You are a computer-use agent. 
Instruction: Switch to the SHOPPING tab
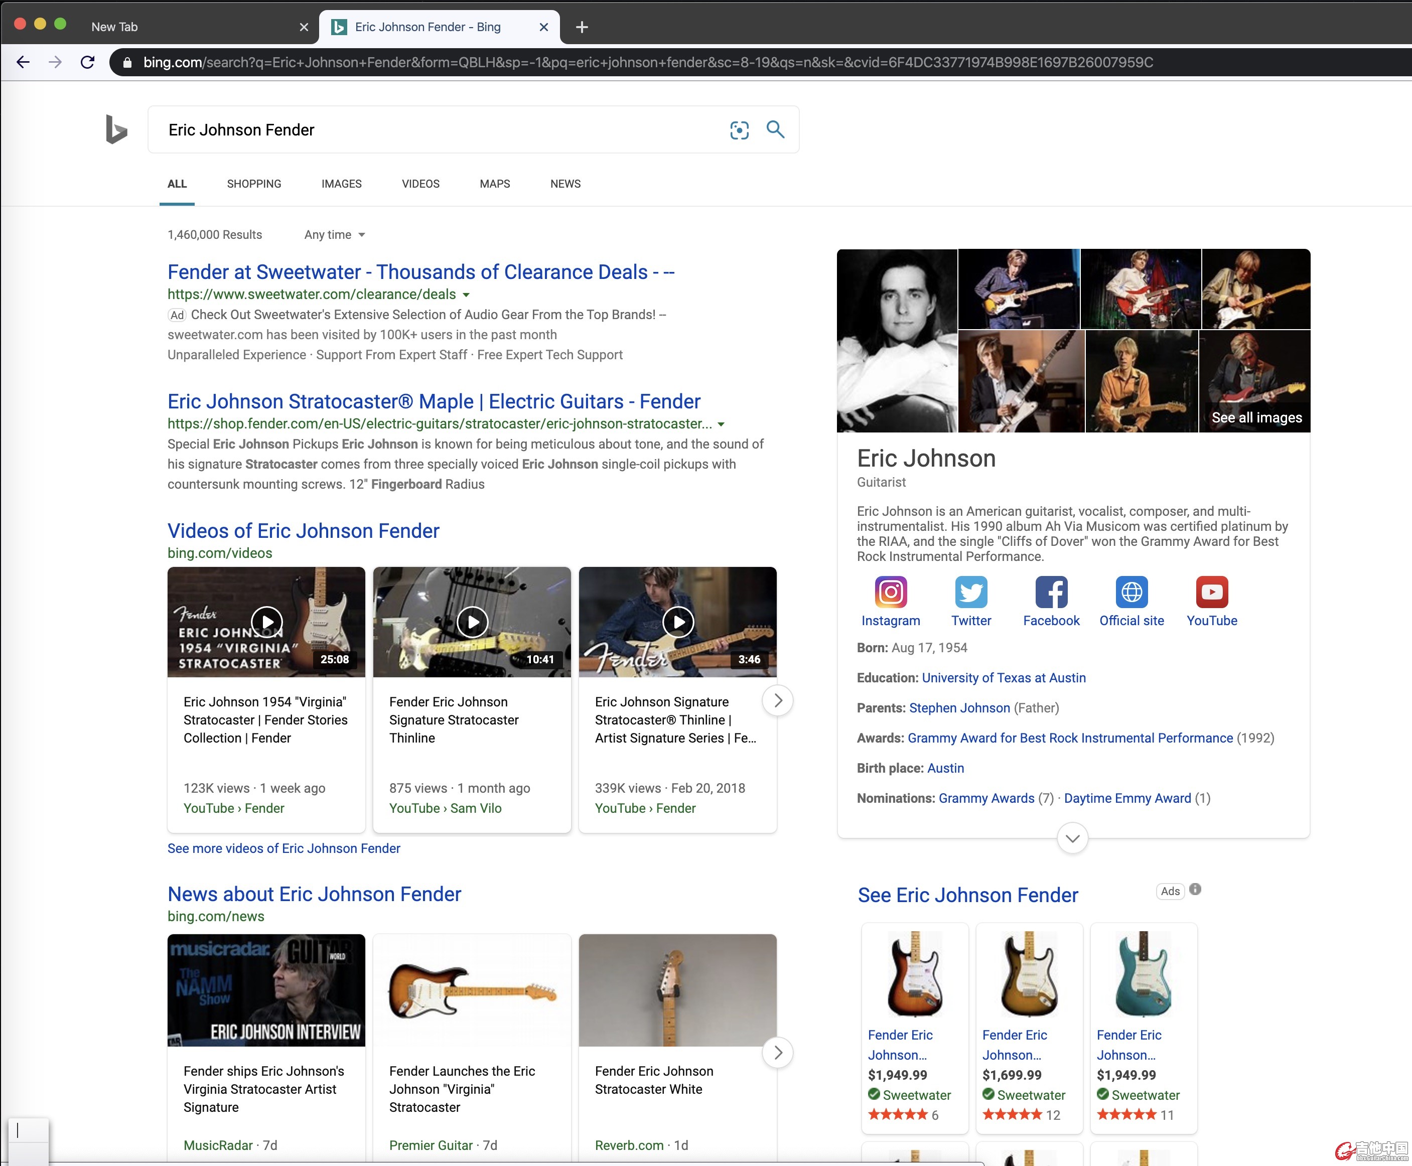[x=254, y=183]
